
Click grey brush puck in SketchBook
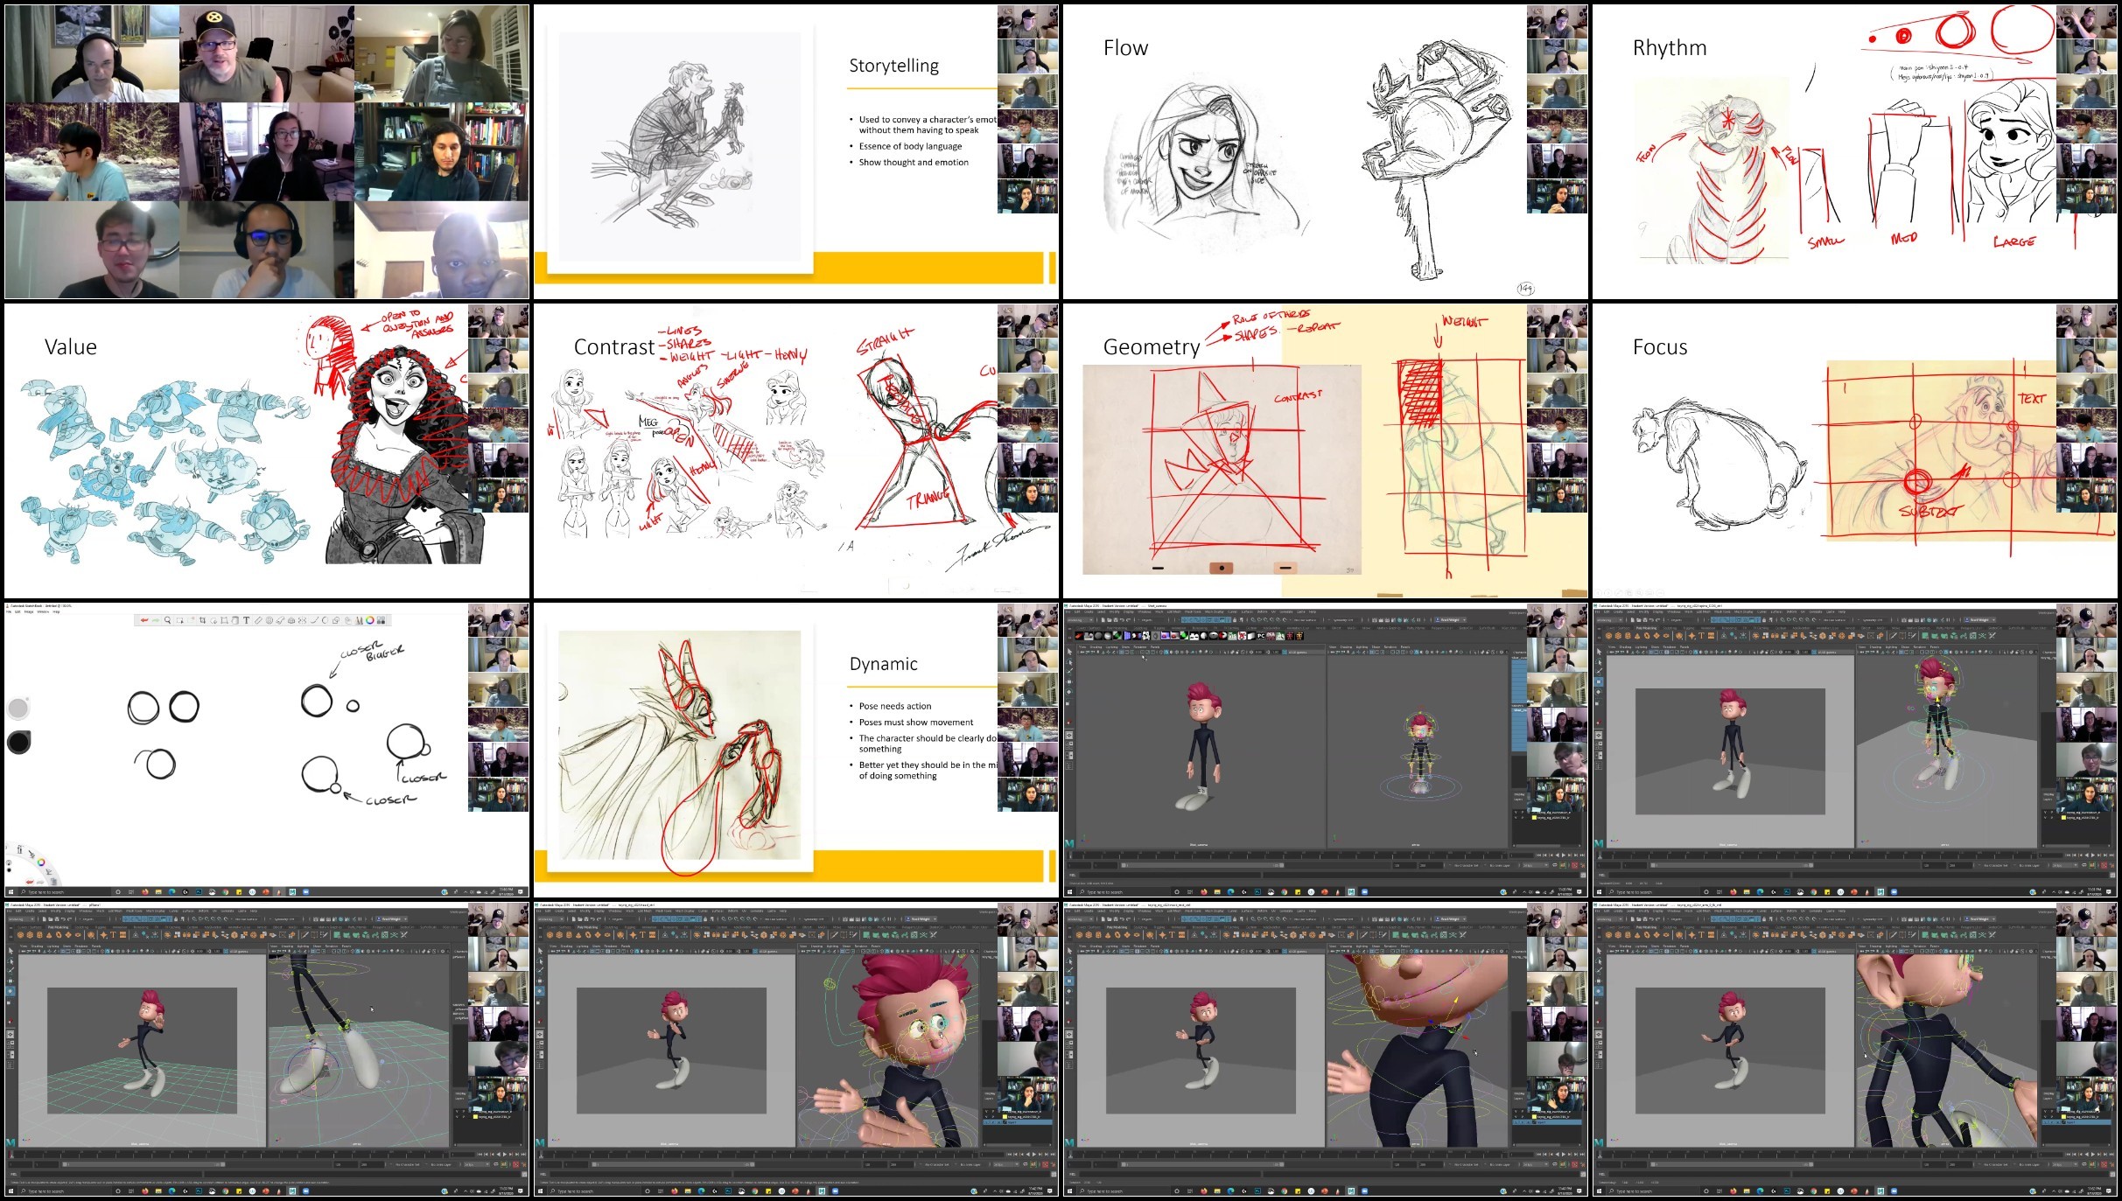[x=18, y=708]
